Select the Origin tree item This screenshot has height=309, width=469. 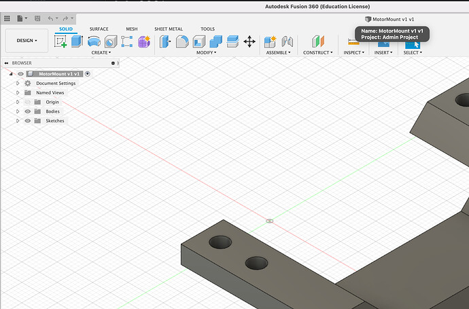52,102
